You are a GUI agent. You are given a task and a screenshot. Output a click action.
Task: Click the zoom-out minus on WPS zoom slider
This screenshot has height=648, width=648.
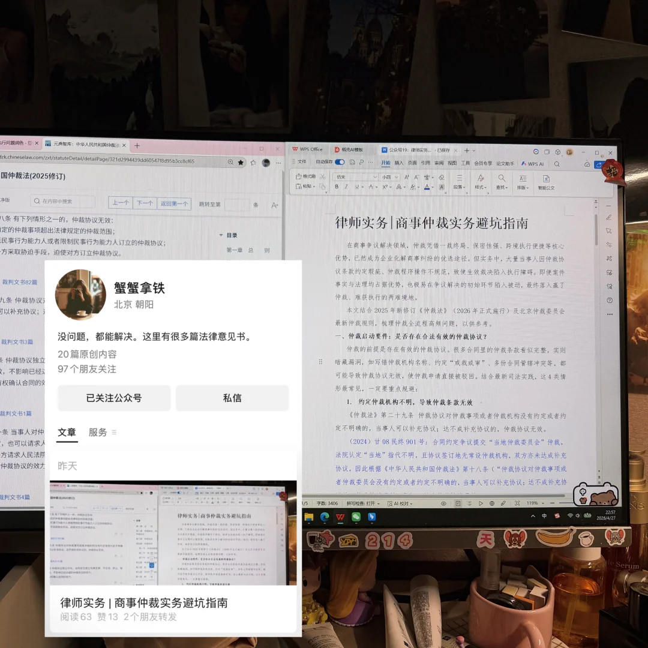click(x=552, y=503)
